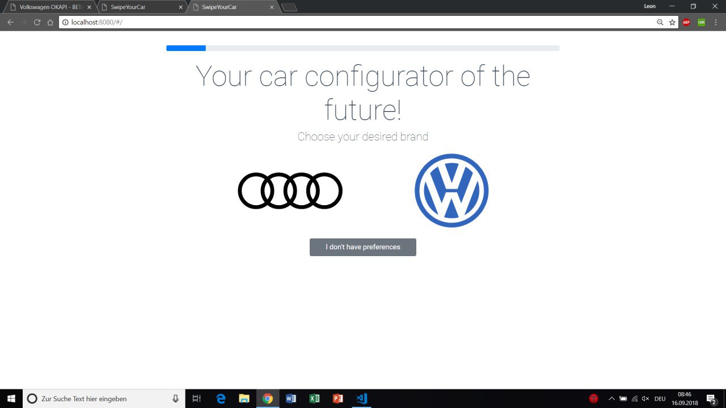Click "I don't have preferences" button
726x408 pixels.
click(x=363, y=247)
